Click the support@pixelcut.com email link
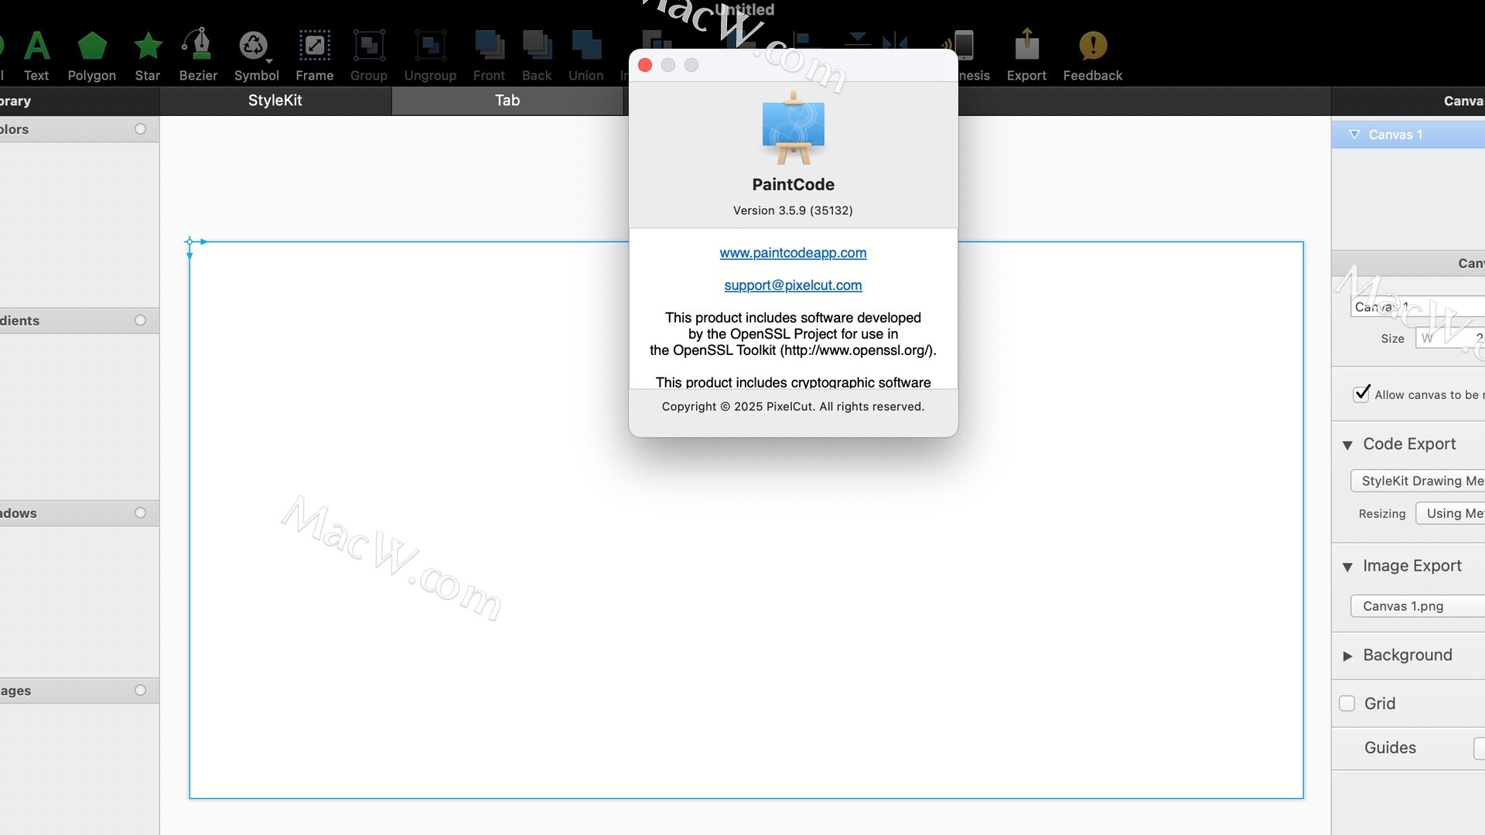1485x835 pixels. (793, 285)
